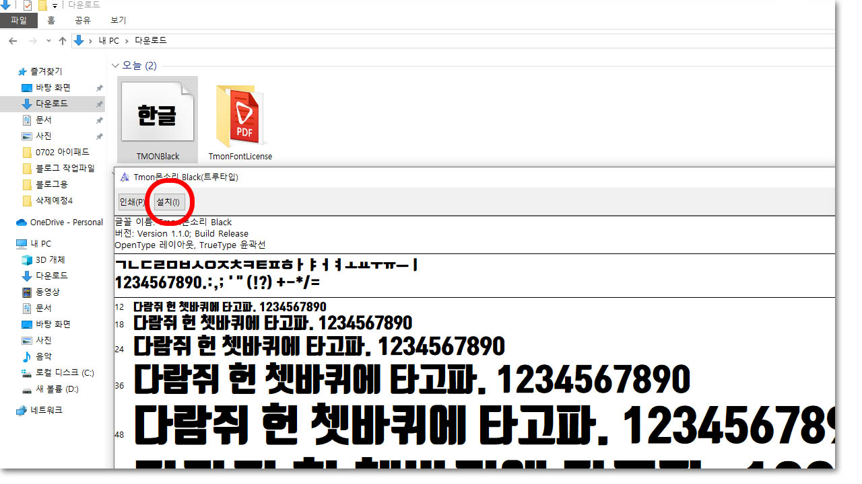
Task: Go forward with the right arrow
Action: (32, 41)
